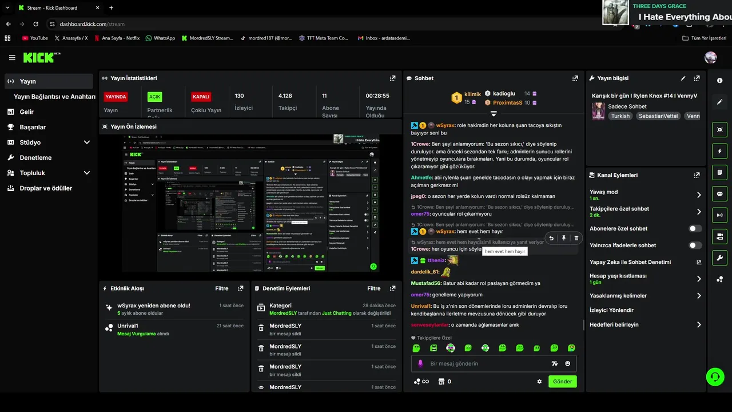Enable Abonelere özel sohbet toggle
The image size is (732, 412).
[695, 228]
